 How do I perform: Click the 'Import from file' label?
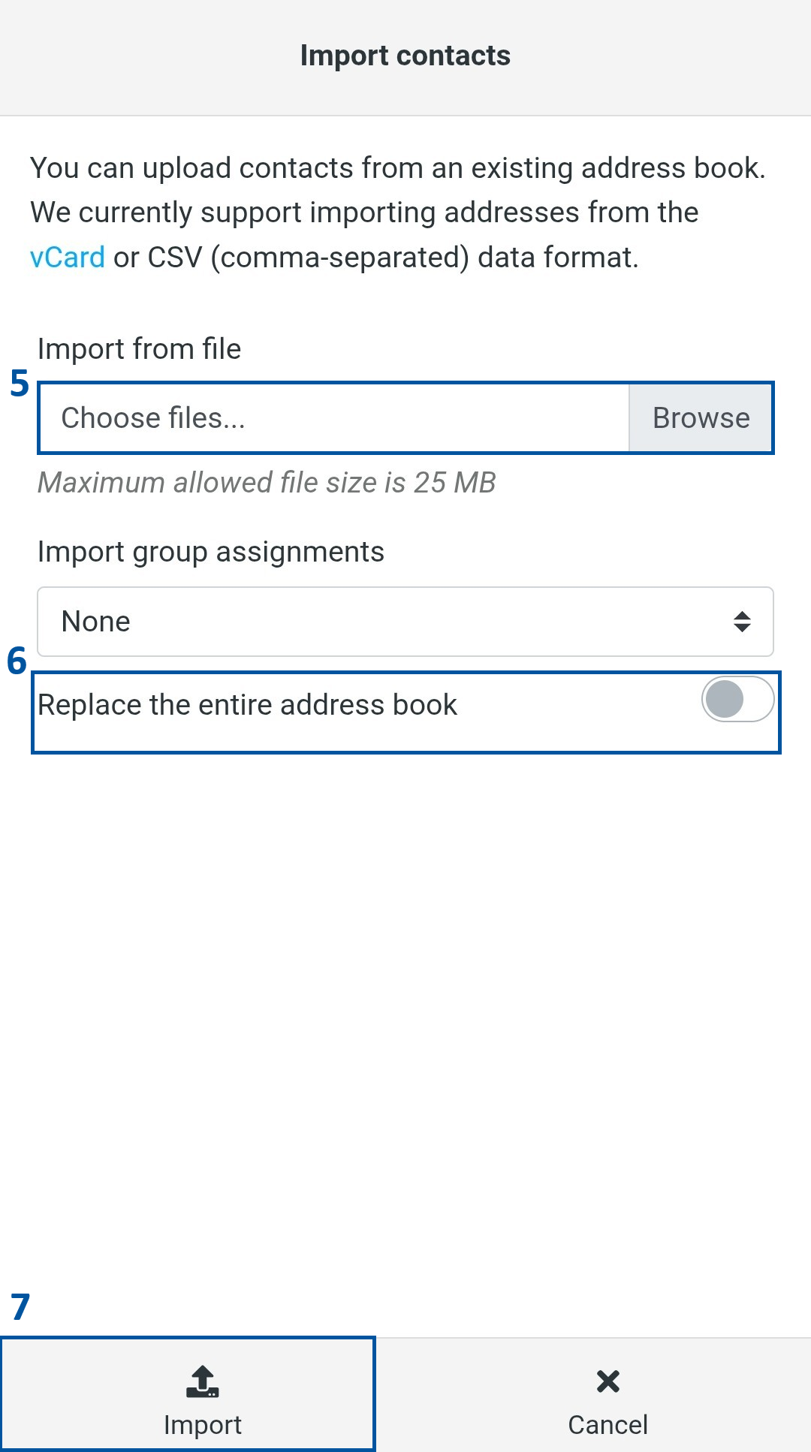[139, 349]
